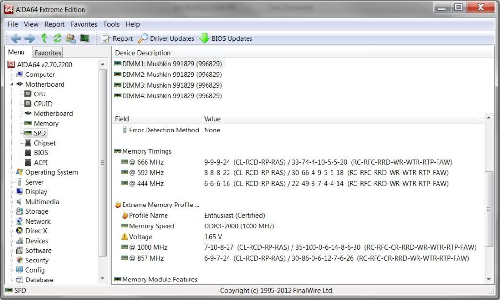
Task: Open BIOS Updates
Action: 226,38
